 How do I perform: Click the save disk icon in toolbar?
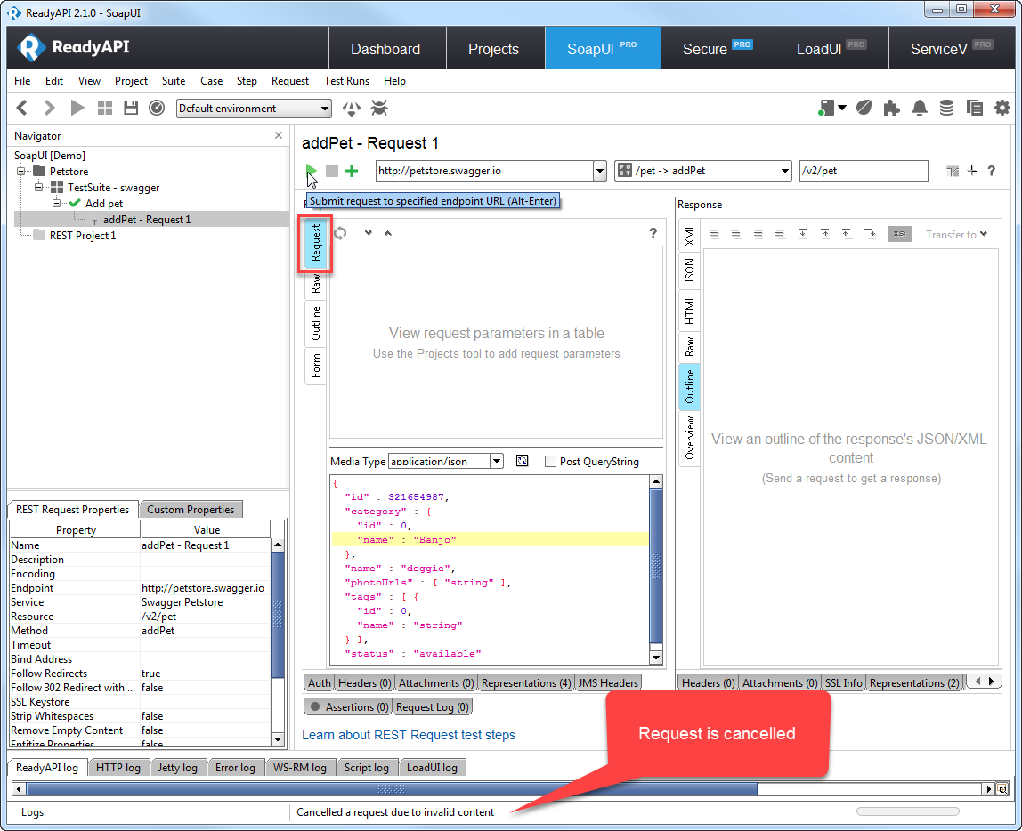(131, 108)
